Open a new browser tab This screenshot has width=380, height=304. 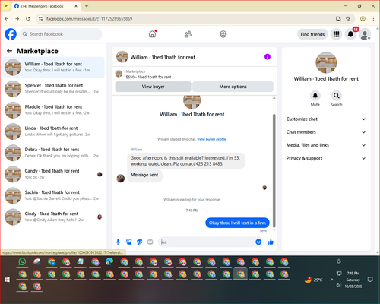87,6
